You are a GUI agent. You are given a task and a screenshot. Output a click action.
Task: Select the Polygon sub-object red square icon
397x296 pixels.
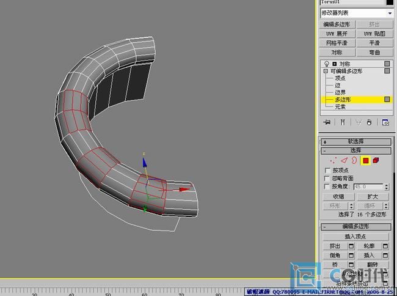tap(366, 160)
